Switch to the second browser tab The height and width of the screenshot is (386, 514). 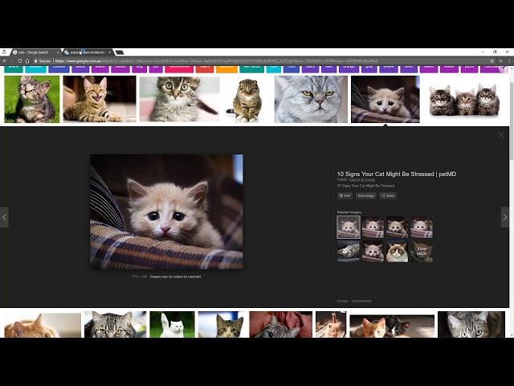[88, 52]
